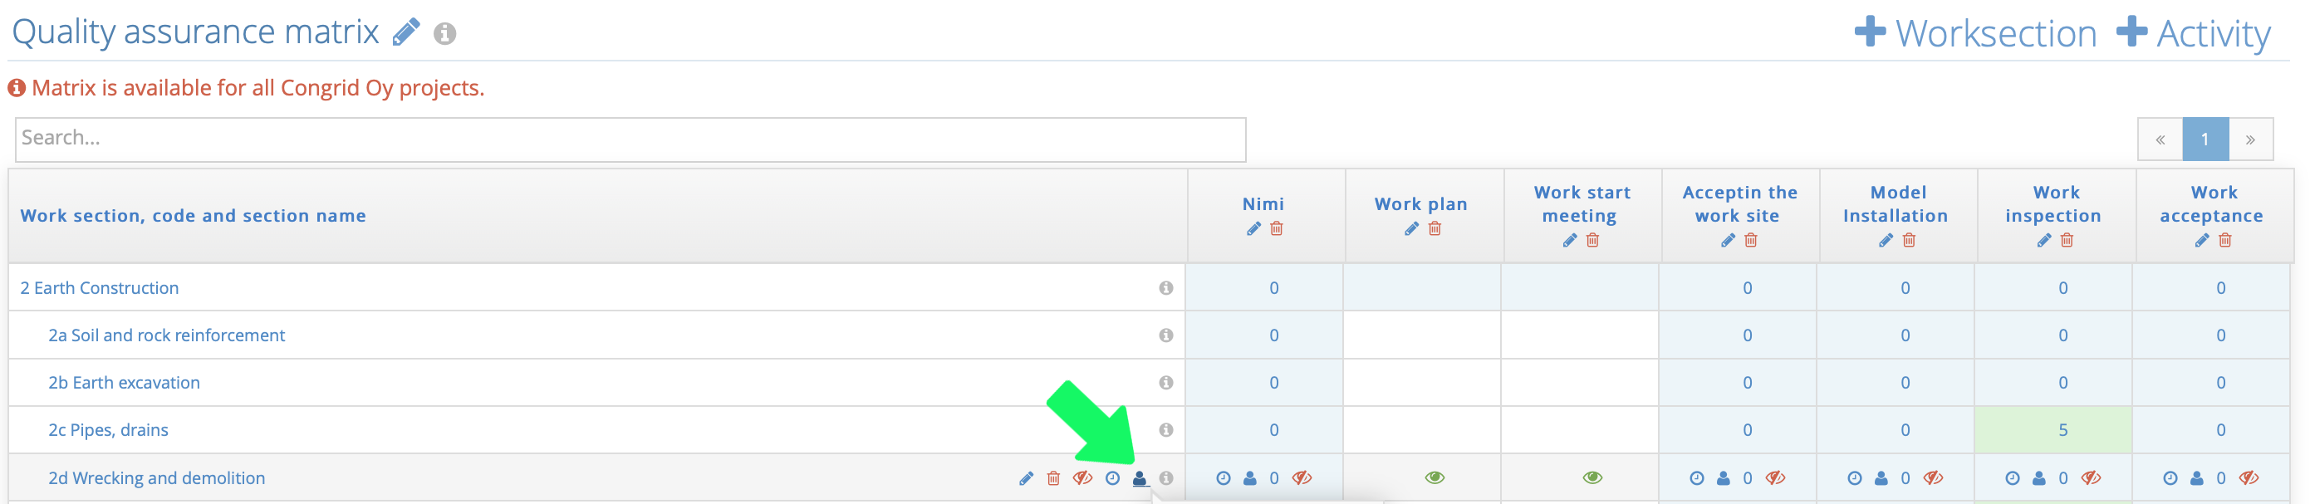
Task: Toggle hidden eye on 2d Wrecking row
Action: coord(1083,478)
